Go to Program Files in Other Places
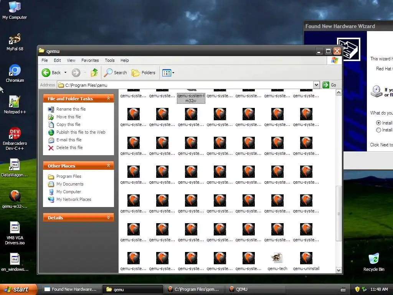 [x=69, y=176]
